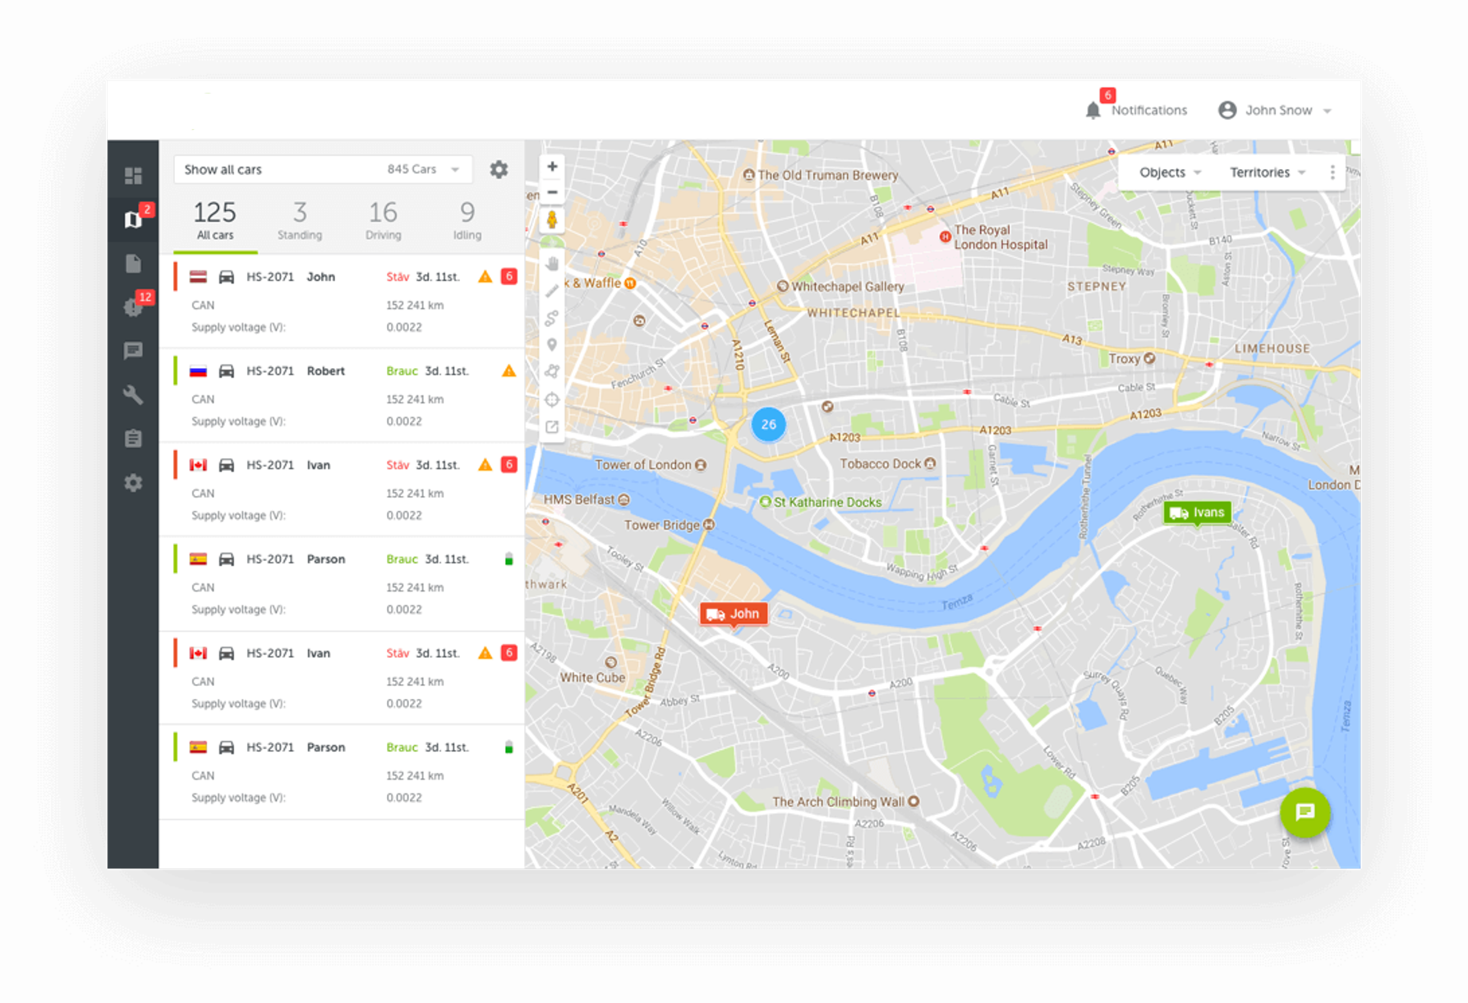Open the wrench maintenance section in sidebar
The width and height of the screenshot is (1468, 1003).
click(133, 395)
